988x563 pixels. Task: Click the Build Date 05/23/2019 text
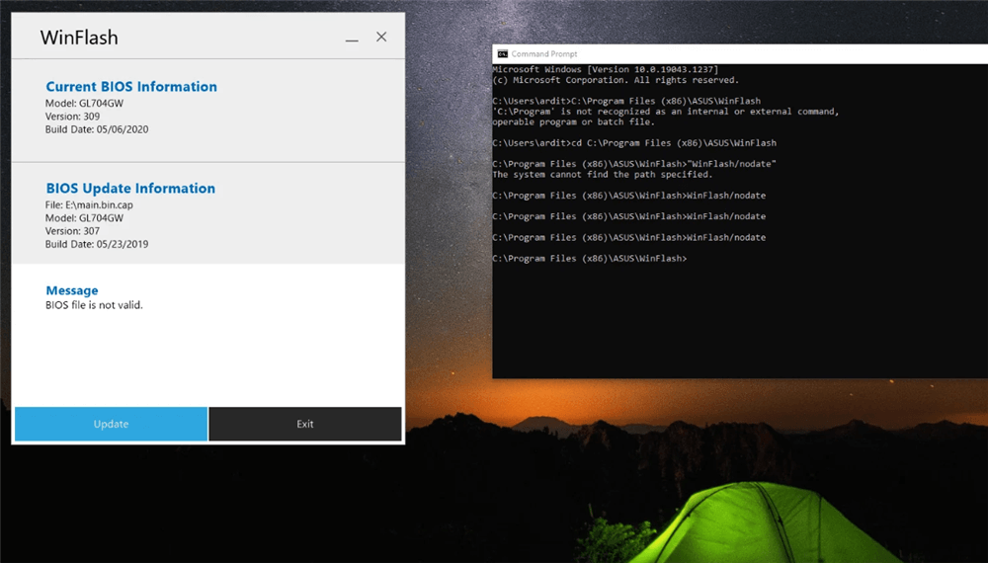pos(97,244)
